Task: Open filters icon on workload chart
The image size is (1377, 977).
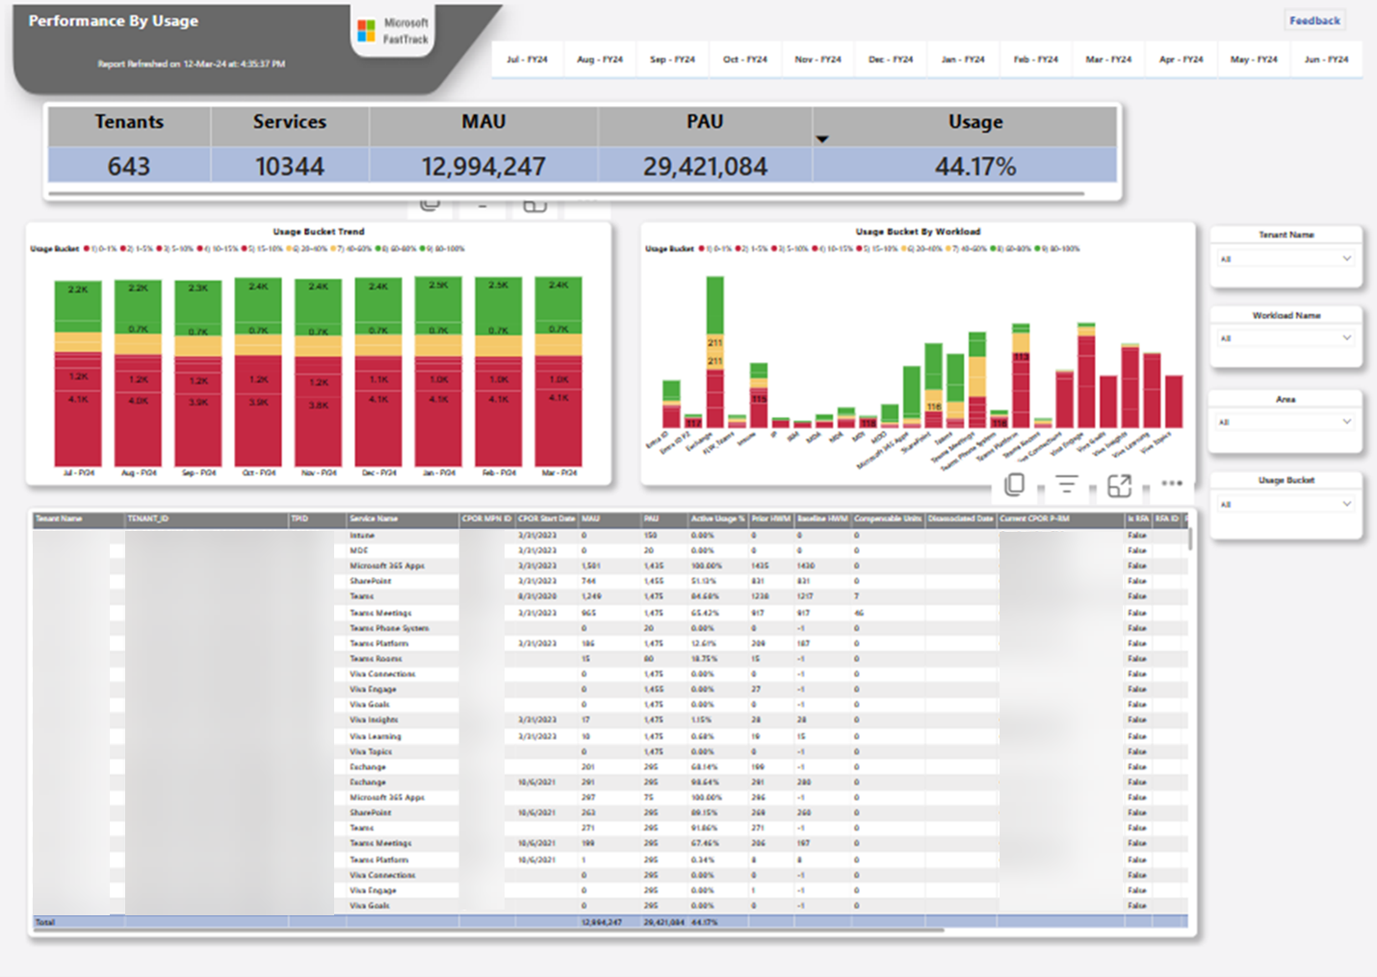Action: [1067, 485]
